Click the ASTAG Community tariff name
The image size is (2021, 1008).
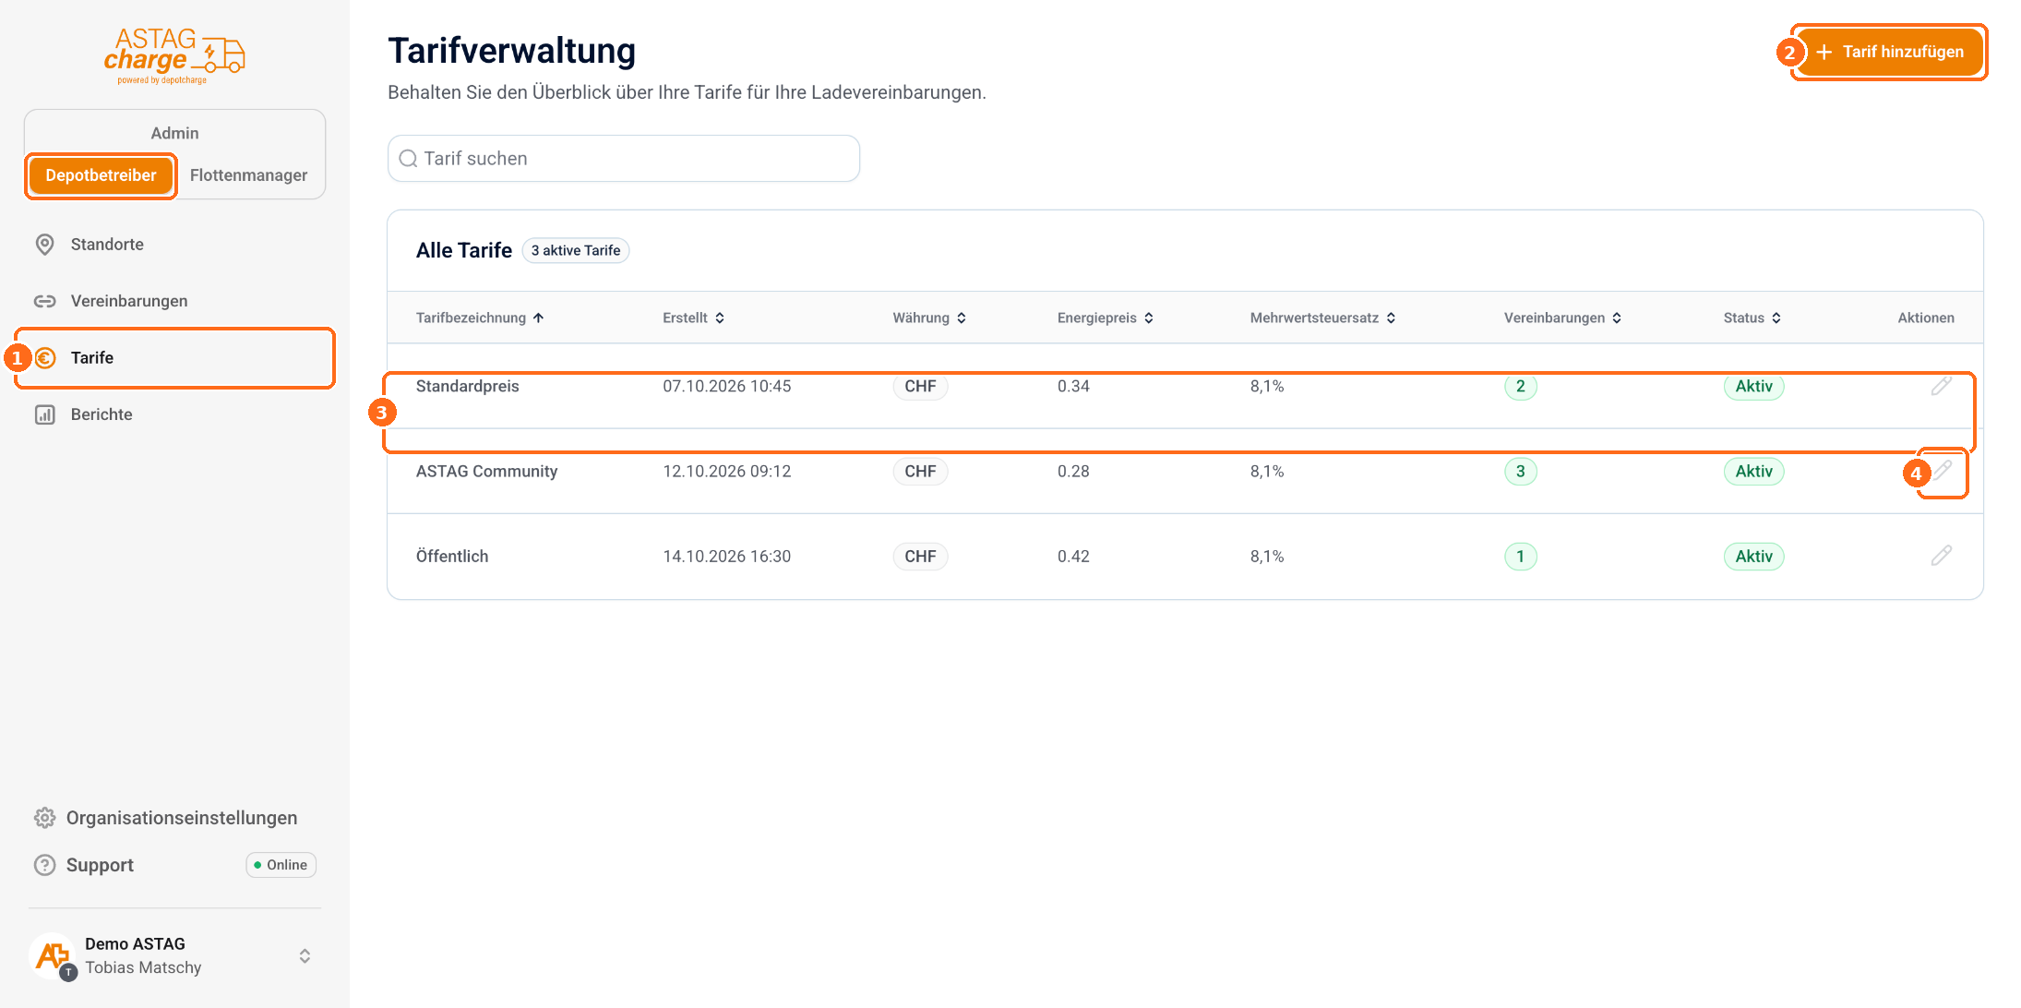click(x=486, y=471)
